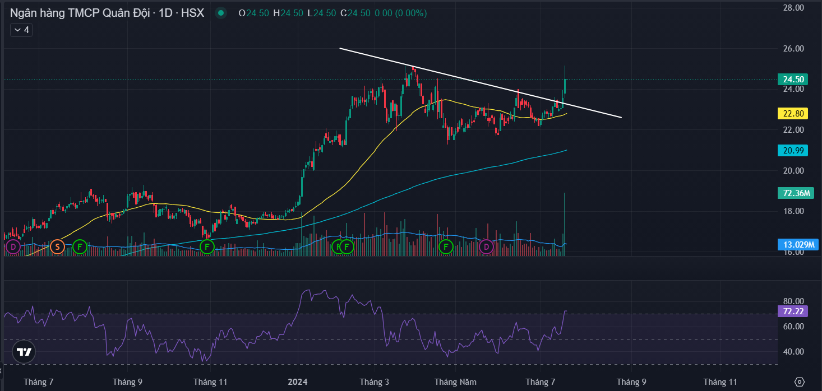Open the front F marker of the overlapping pair
The height and width of the screenshot is (391, 822).
[x=347, y=246]
